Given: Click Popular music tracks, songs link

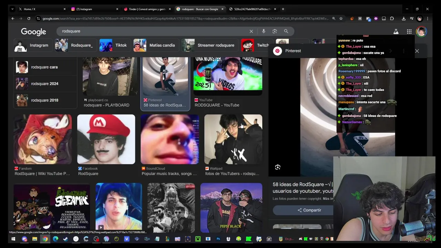Looking at the screenshot, I should coord(169,174).
